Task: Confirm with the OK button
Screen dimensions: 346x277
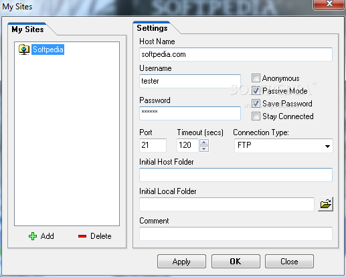Action: pyautogui.click(x=236, y=262)
